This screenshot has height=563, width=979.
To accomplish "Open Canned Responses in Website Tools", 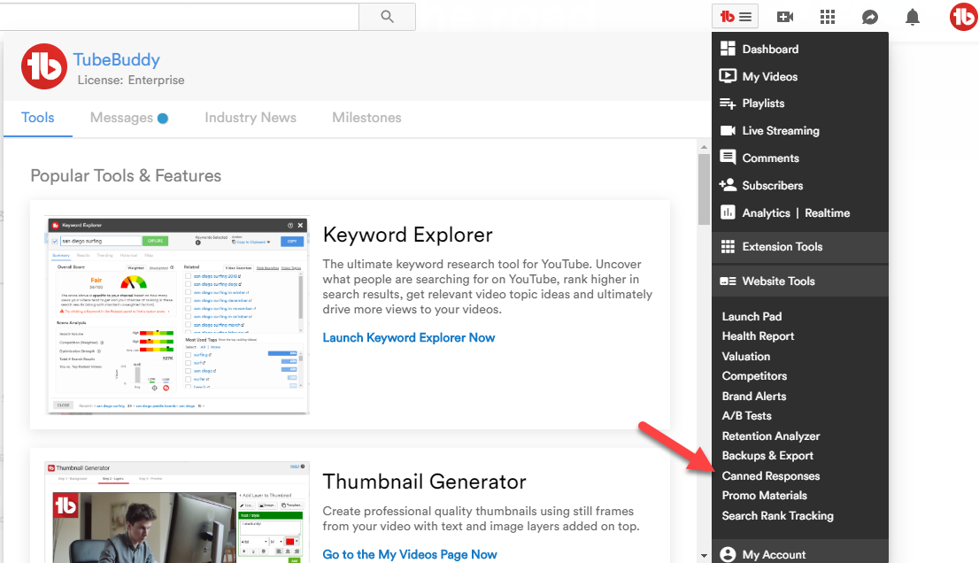I will (770, 476).
